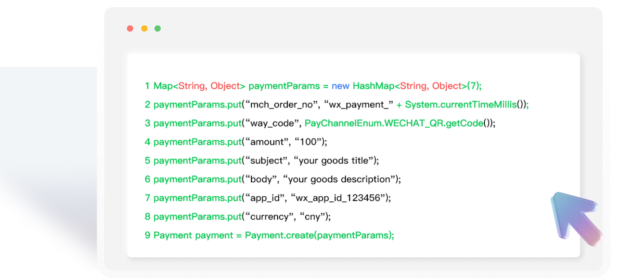Screen dimensions: 627x278
Task: Click line number 9 in the code
Action: [147, 235]
